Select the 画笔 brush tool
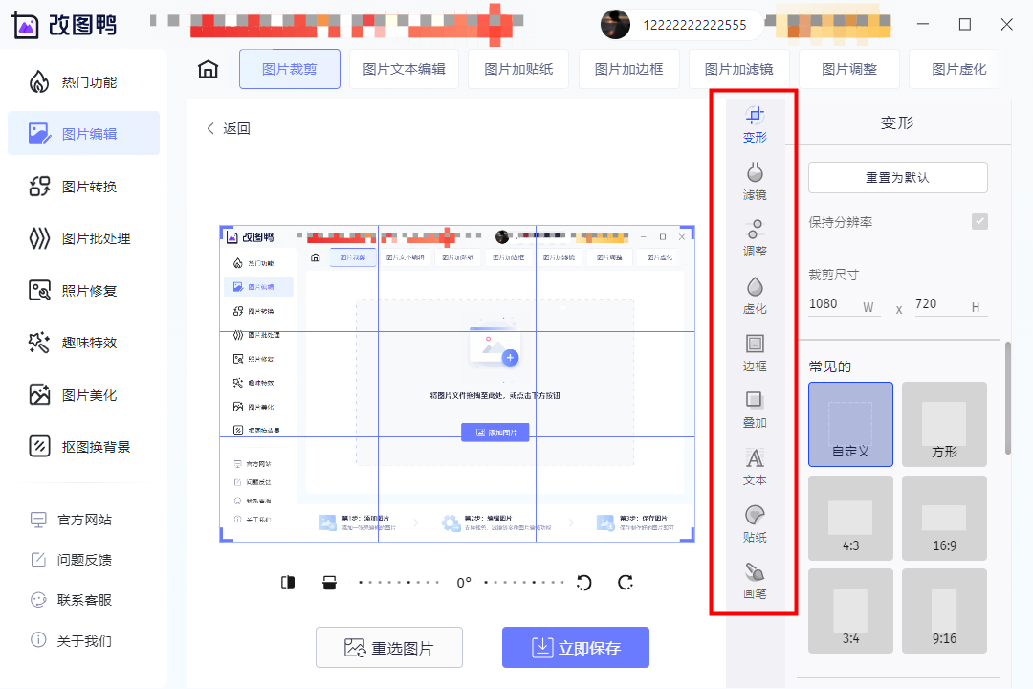The height and width of the screenshot is (689, 1033). point(755,581)
